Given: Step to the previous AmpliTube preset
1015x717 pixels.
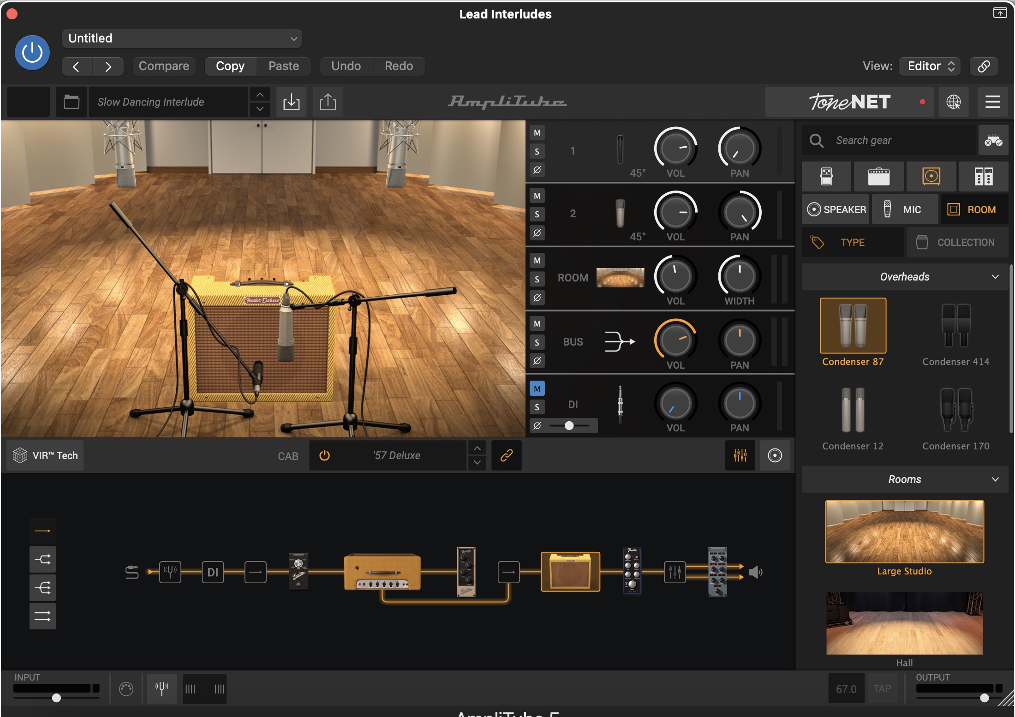Looking at the screenshot, I should (260, 95).
